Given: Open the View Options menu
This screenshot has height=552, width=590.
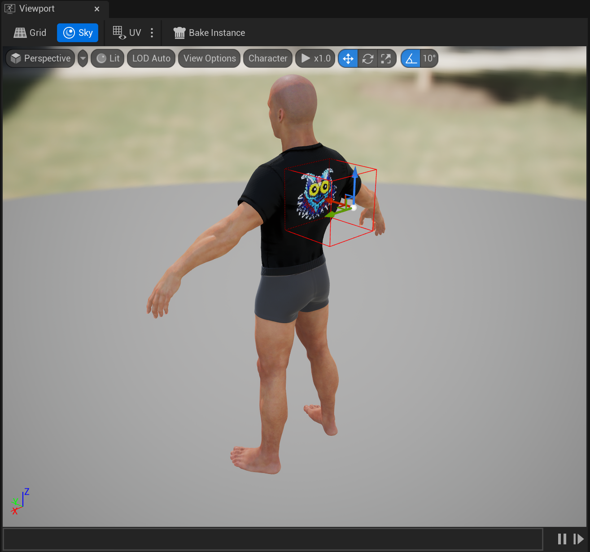Looking at the screenshot, I should tap(209, 58).
